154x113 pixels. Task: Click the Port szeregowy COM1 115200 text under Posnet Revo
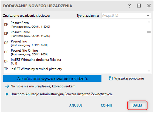click(x=30, y=27)
